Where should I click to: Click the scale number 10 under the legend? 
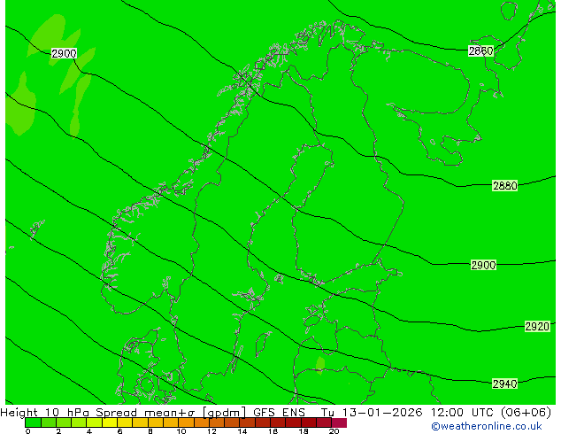181,430
